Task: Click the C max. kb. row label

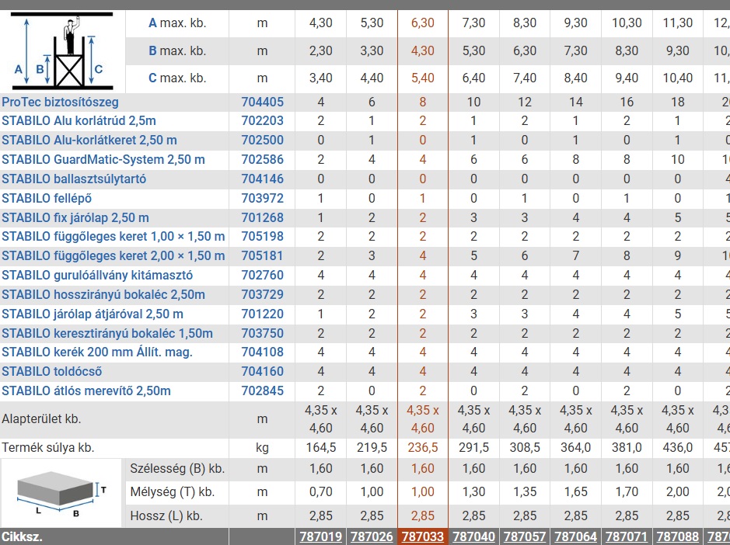Action: click(x=177, y=78)
